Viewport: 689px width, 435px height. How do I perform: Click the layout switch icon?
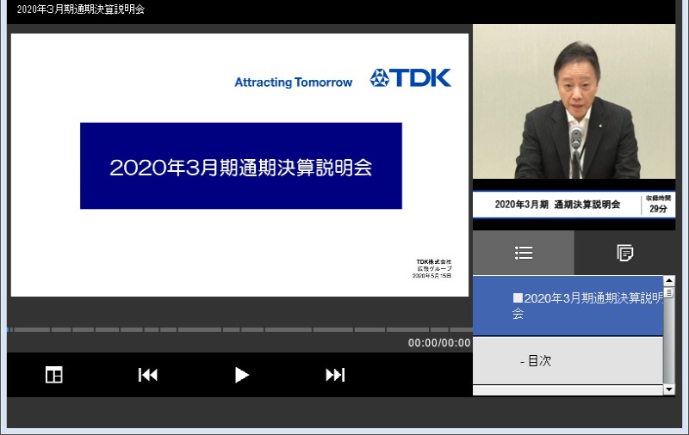click(x=54, y=375)
